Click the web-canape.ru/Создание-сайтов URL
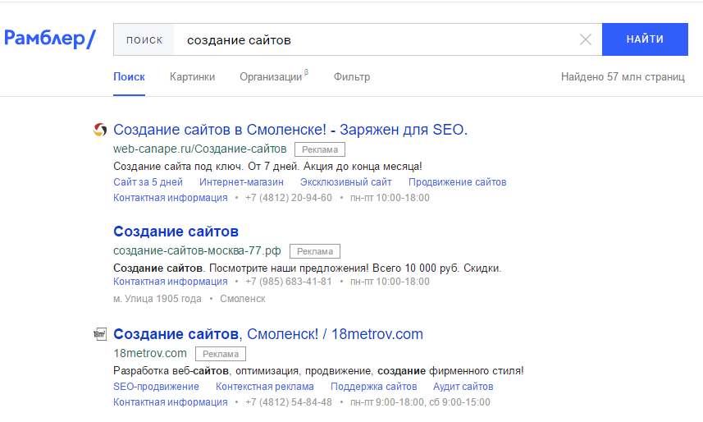Viewport: 703px width, 422px height. (x=199, y=149)
